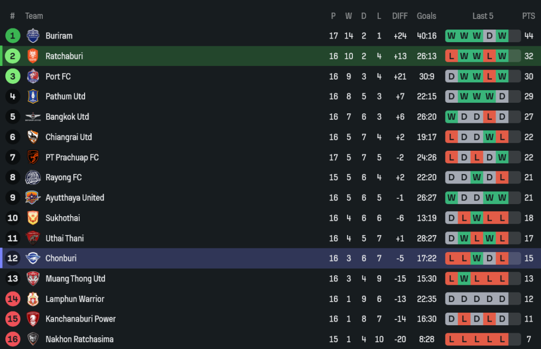
Task: Click the Last 5 column header
Action: (482, 16)
